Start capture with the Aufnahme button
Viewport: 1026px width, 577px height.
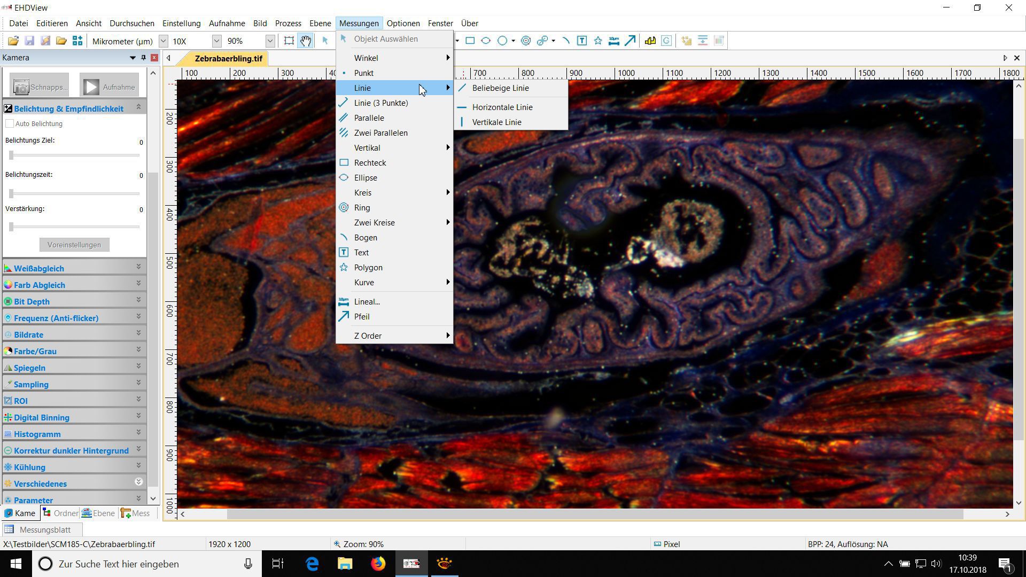(108, 85)
